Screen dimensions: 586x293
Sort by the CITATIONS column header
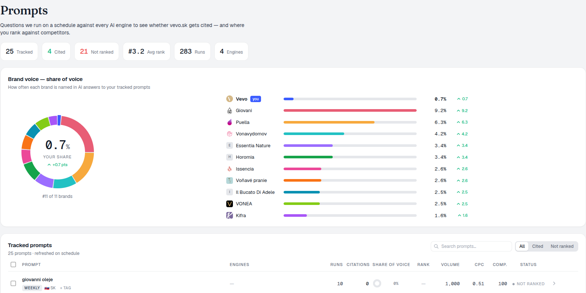coord(358,265)
